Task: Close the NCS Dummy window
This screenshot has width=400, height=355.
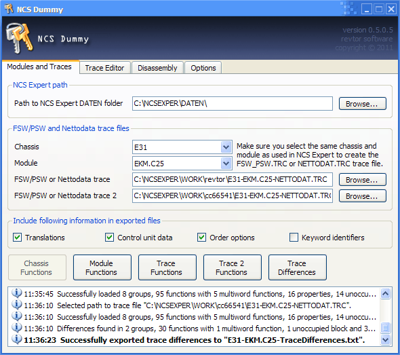Action: [391, 10]
